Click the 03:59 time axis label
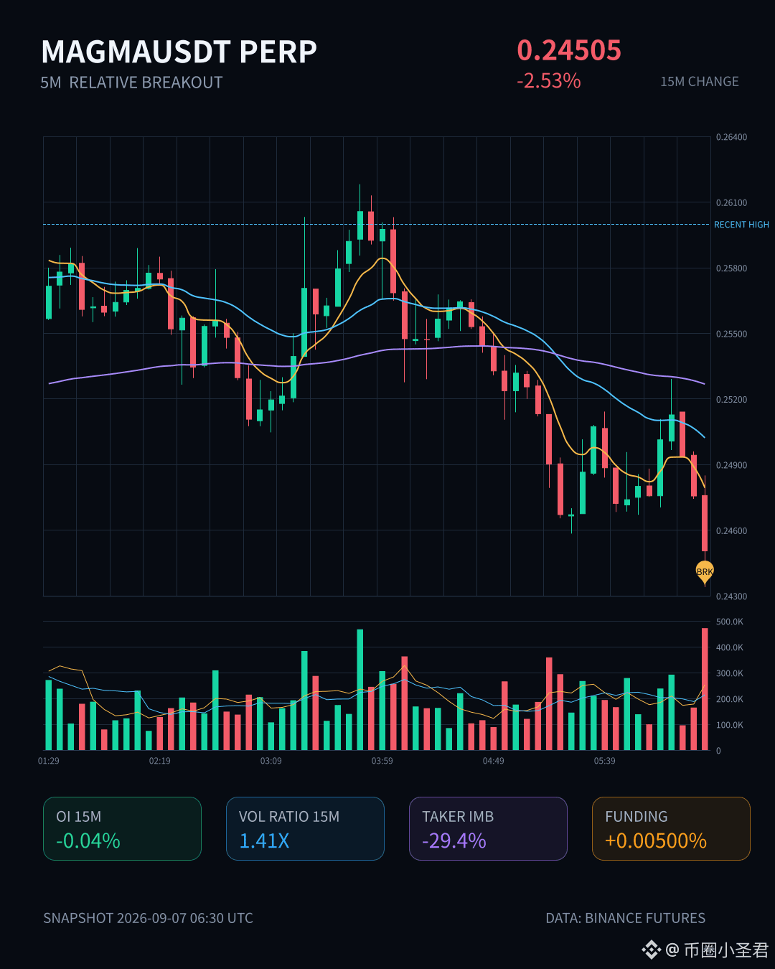Viewport: 775px width, 969px height. click(x=382, y=761)
